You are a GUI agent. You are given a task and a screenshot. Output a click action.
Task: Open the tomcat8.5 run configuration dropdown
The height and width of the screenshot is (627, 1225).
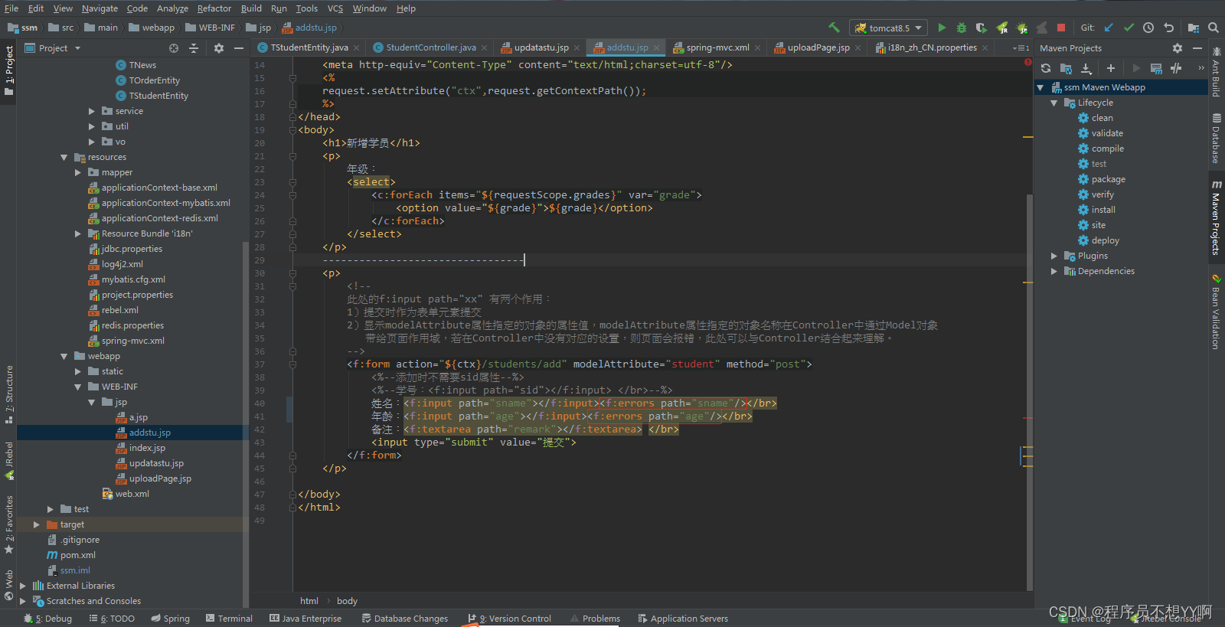[889, 28]
